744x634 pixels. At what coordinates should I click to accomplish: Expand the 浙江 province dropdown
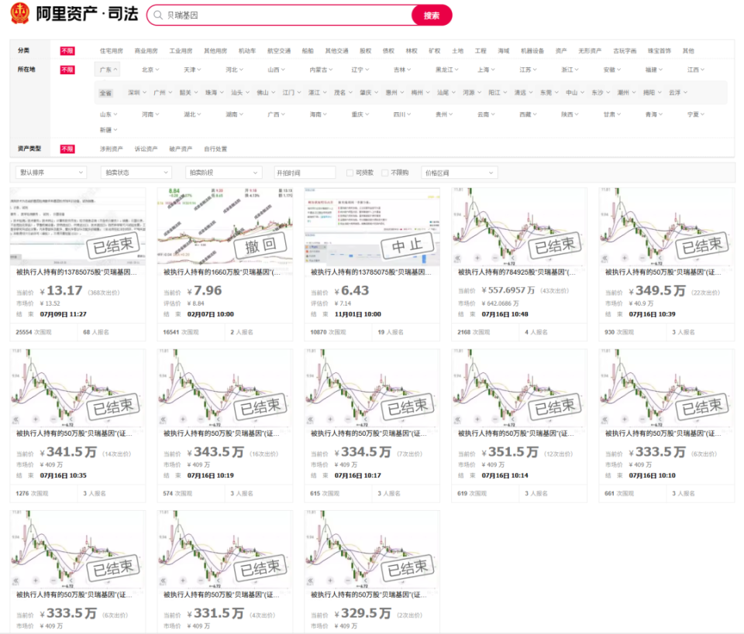(570, 70)
